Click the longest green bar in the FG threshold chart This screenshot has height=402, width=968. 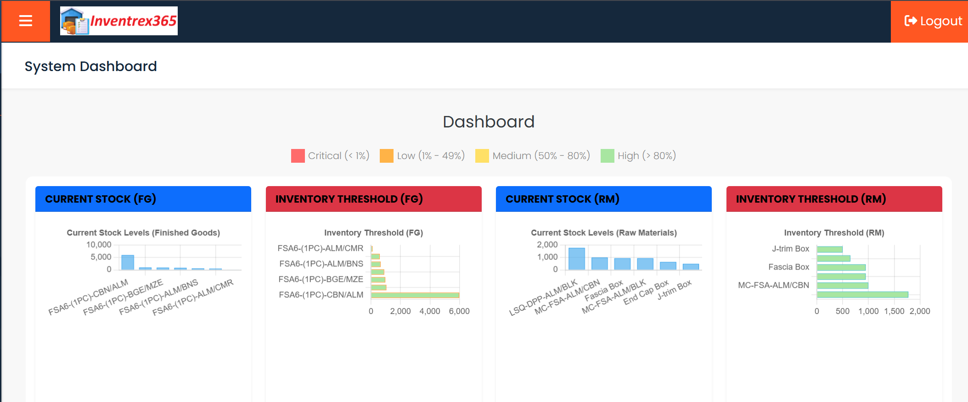pos(415,295)
